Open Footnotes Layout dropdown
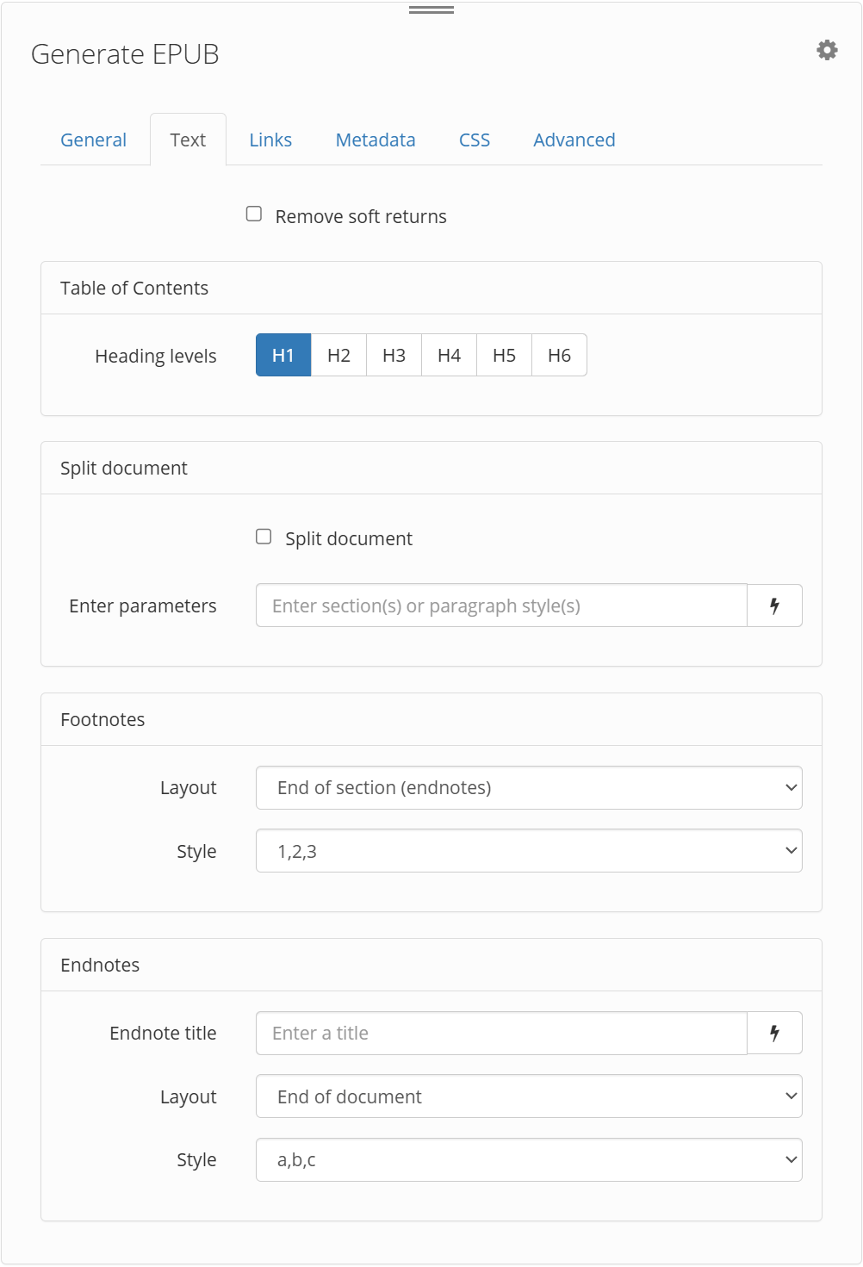Viewport: 863px width, 1267px height. 529,787
